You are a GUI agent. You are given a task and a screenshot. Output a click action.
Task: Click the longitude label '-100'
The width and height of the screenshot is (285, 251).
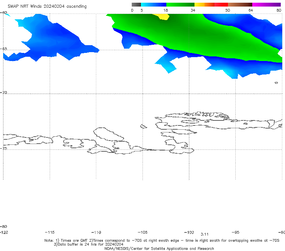[x=189, y=232]
